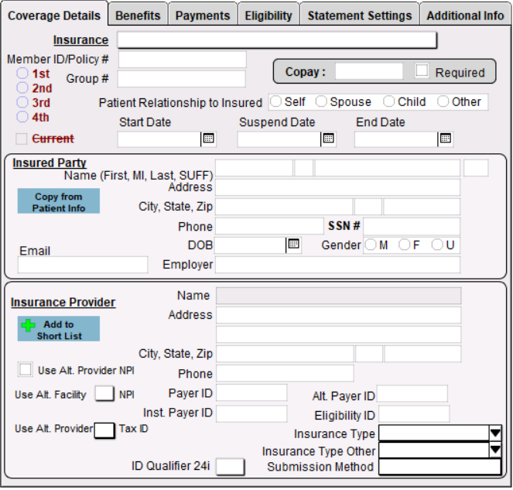Go to the Statement Settings tab

(x=359, y=15)
